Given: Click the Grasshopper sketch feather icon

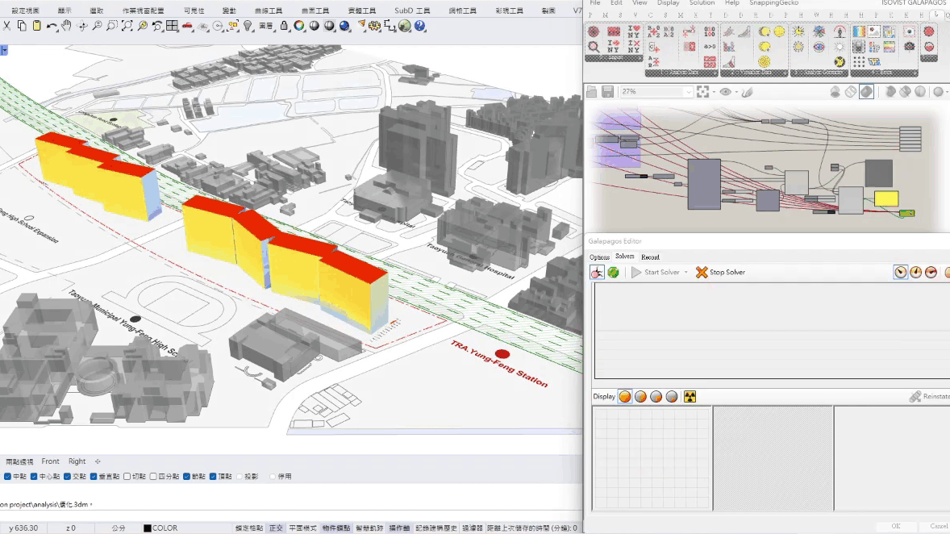Looking at the screenshot, I should pos(748,92).
